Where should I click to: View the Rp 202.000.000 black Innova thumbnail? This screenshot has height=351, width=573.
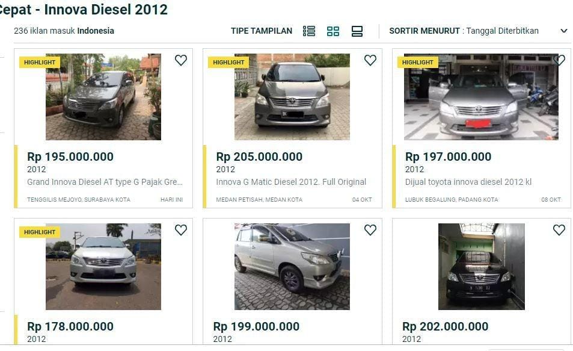point(481,267)
